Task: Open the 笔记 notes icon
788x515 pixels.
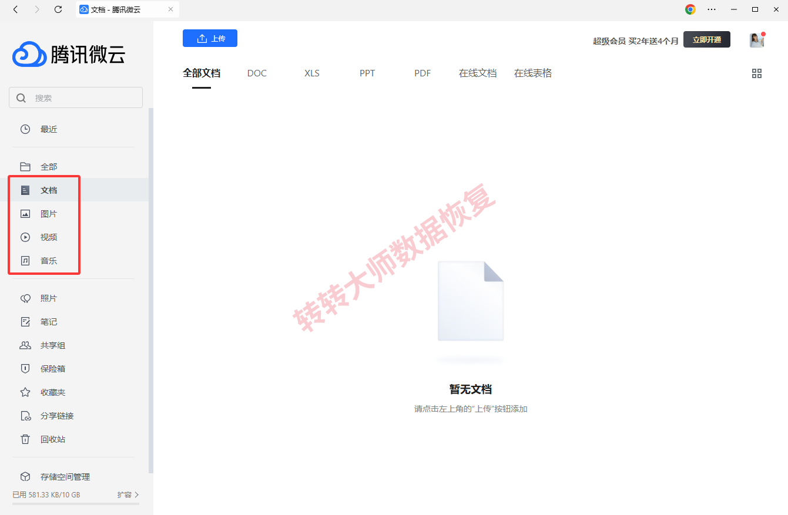Action: coord(25,322)
